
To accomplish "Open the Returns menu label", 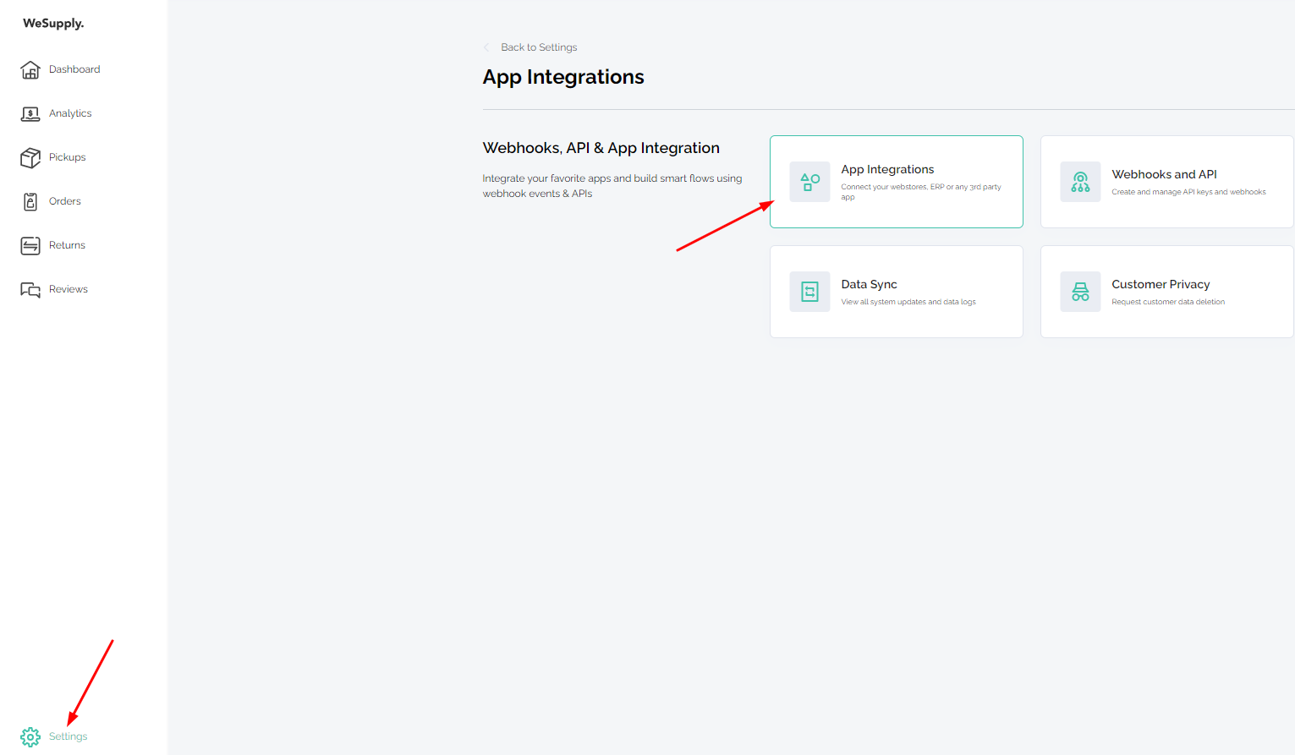I will 67,245.
